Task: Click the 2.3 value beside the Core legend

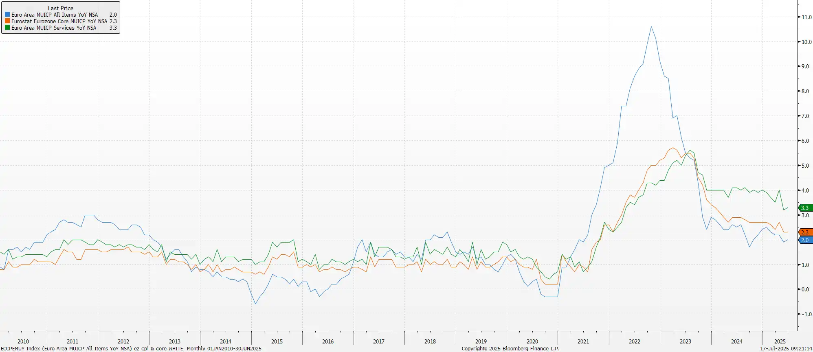Action: (x=113, y=21)
